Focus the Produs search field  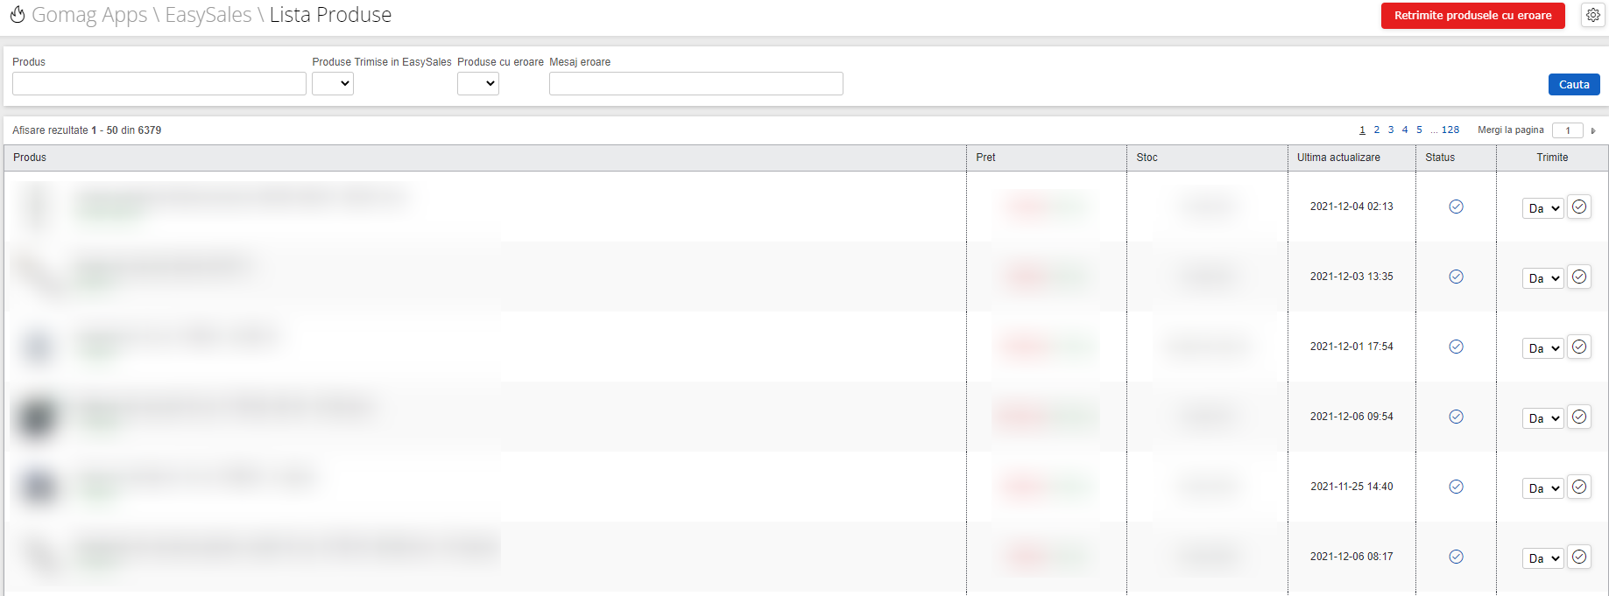click(x=159, y=84)
